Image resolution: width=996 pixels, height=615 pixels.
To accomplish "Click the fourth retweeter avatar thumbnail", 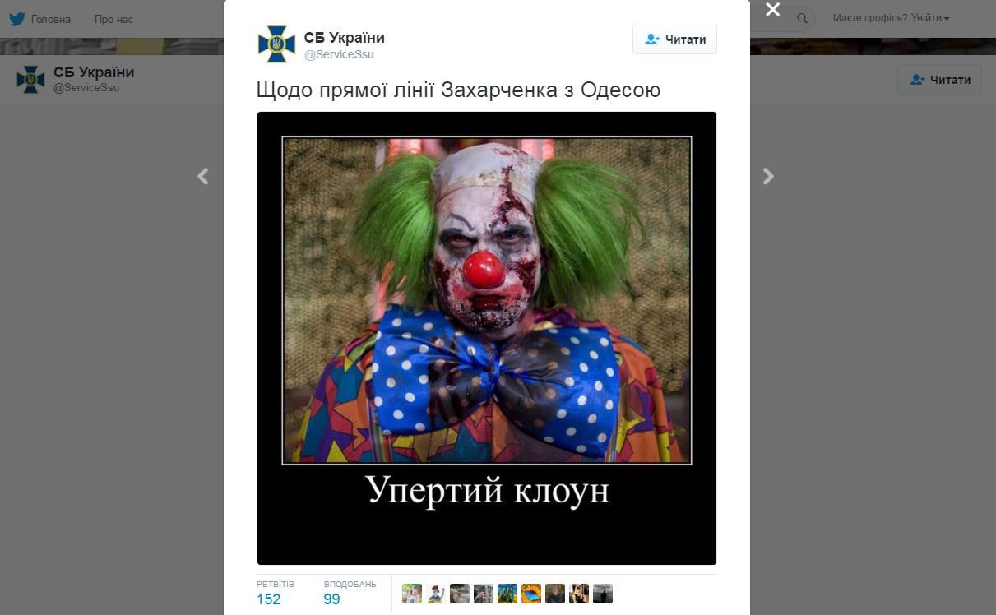I will (x=484, y=594).
